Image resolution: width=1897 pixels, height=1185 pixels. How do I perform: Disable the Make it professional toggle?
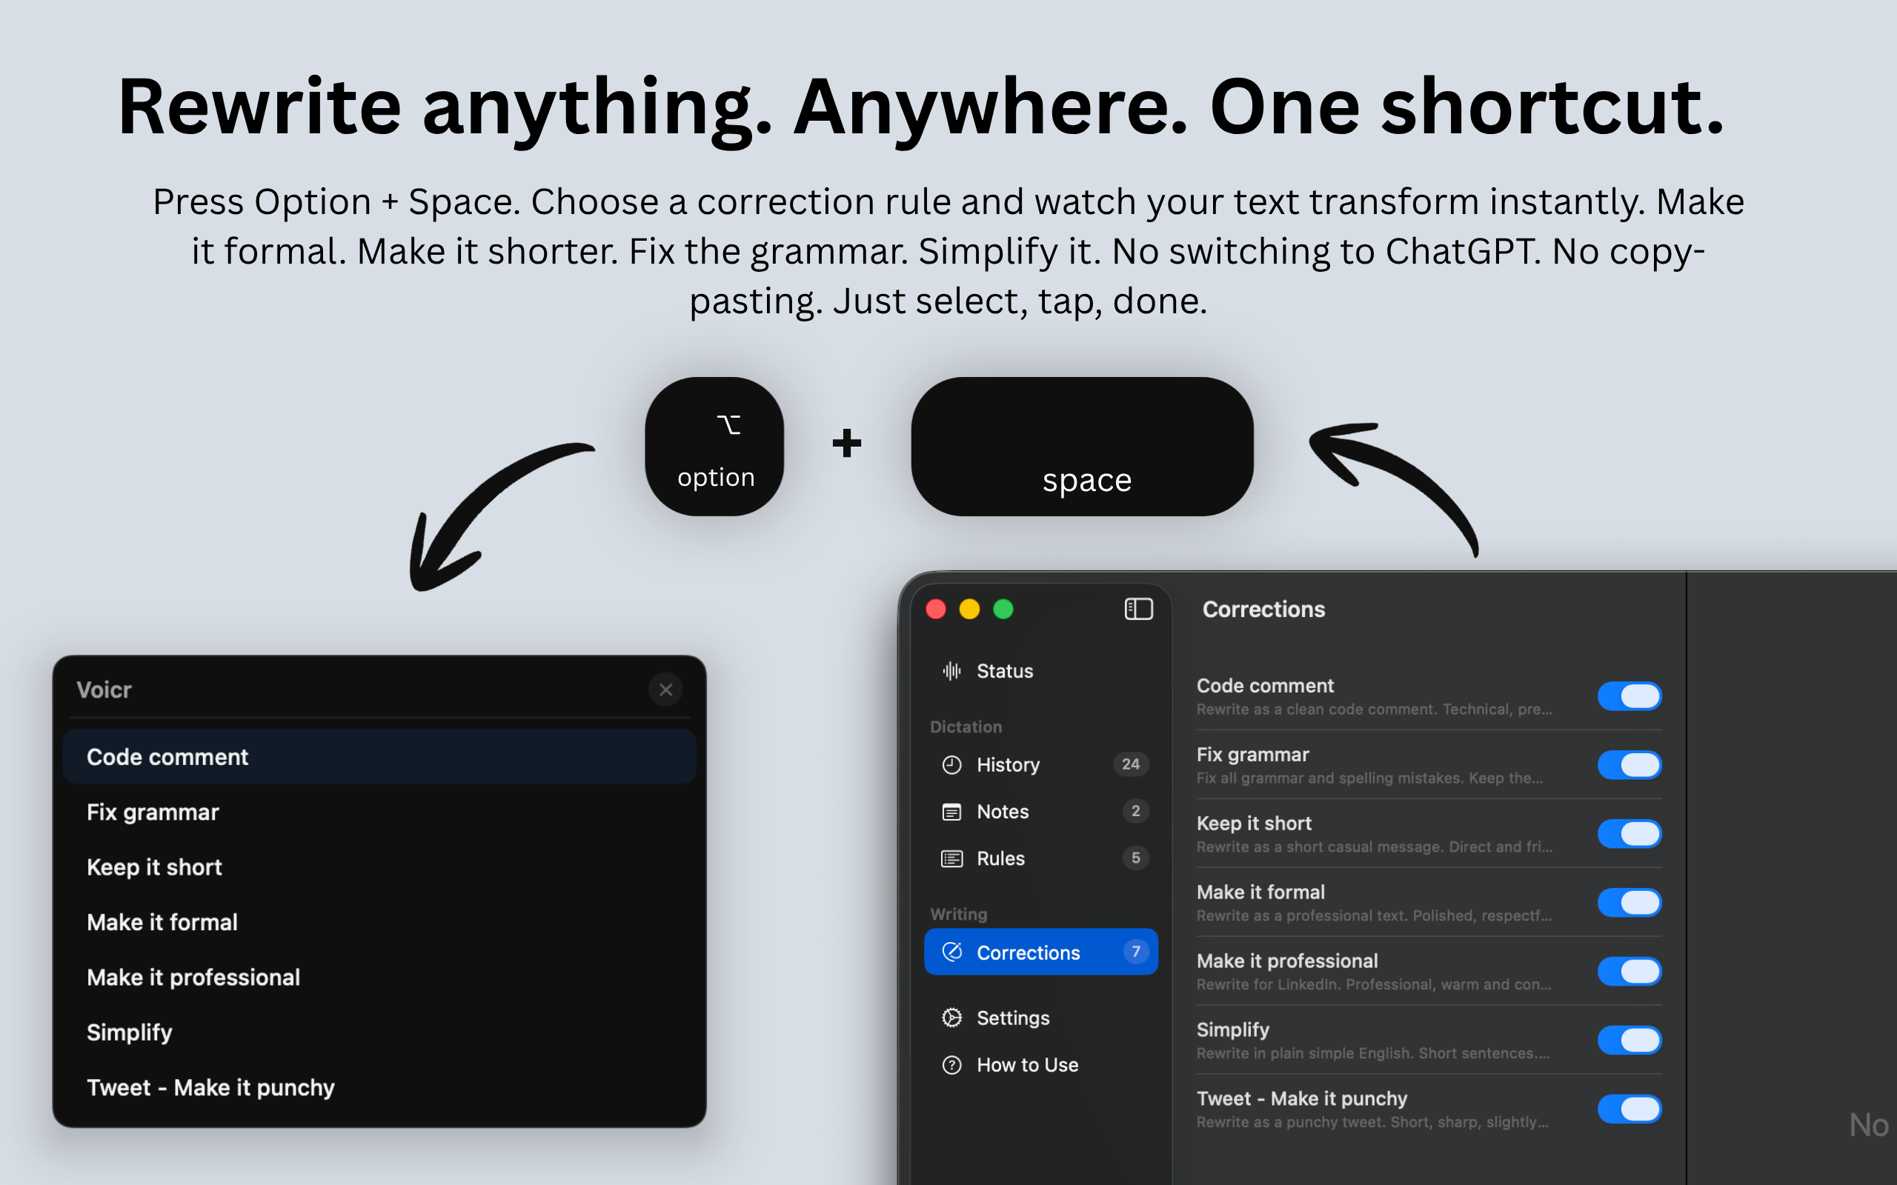point(1629,971)
